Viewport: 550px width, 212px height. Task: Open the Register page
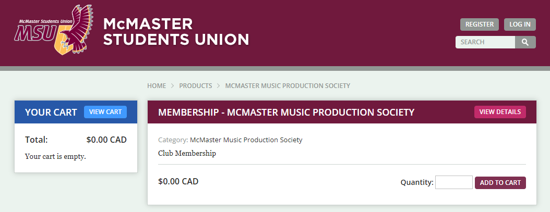(x=480, y=24)
